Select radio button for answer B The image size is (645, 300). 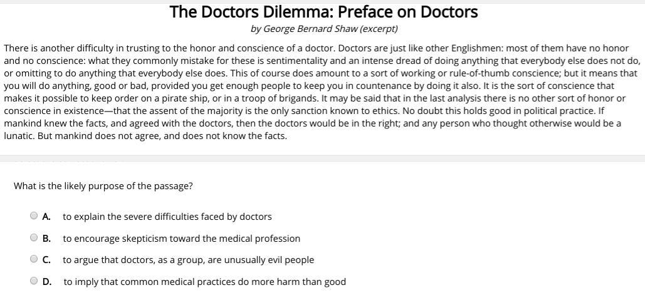(34, 237)
